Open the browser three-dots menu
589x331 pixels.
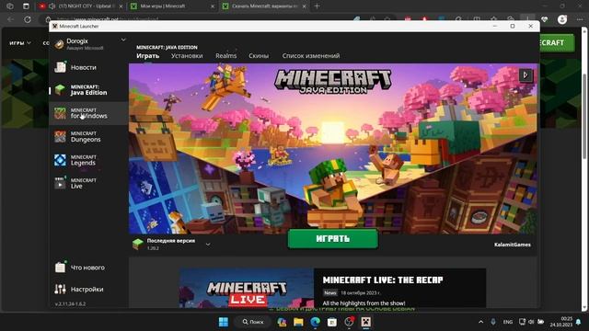point(579,19)
